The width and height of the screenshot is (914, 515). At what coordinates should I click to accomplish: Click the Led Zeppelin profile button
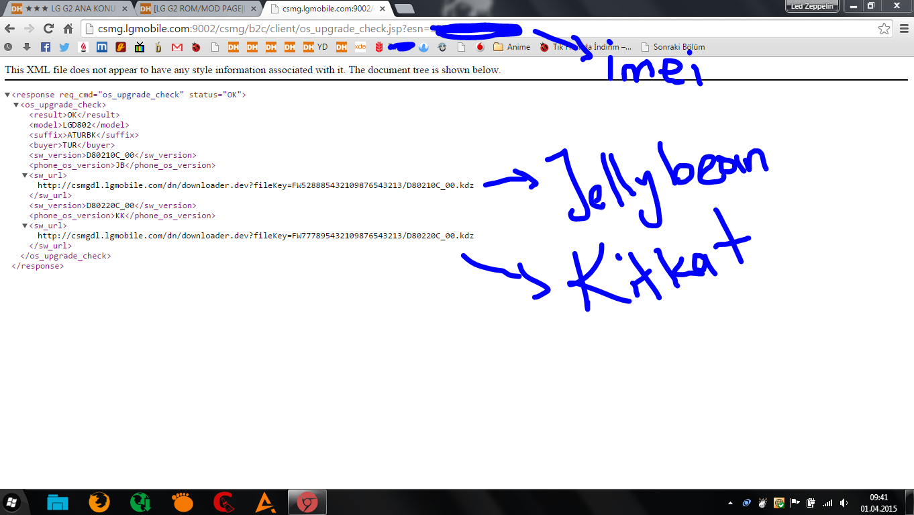coord(813,6)
